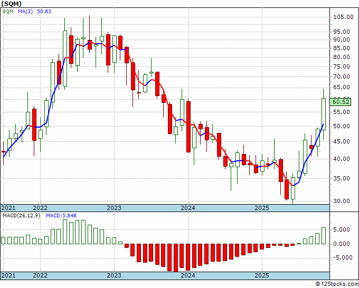Click 2024 on the price chart timeline
This screenshot has width=359, height=288.
pos(188,208)
